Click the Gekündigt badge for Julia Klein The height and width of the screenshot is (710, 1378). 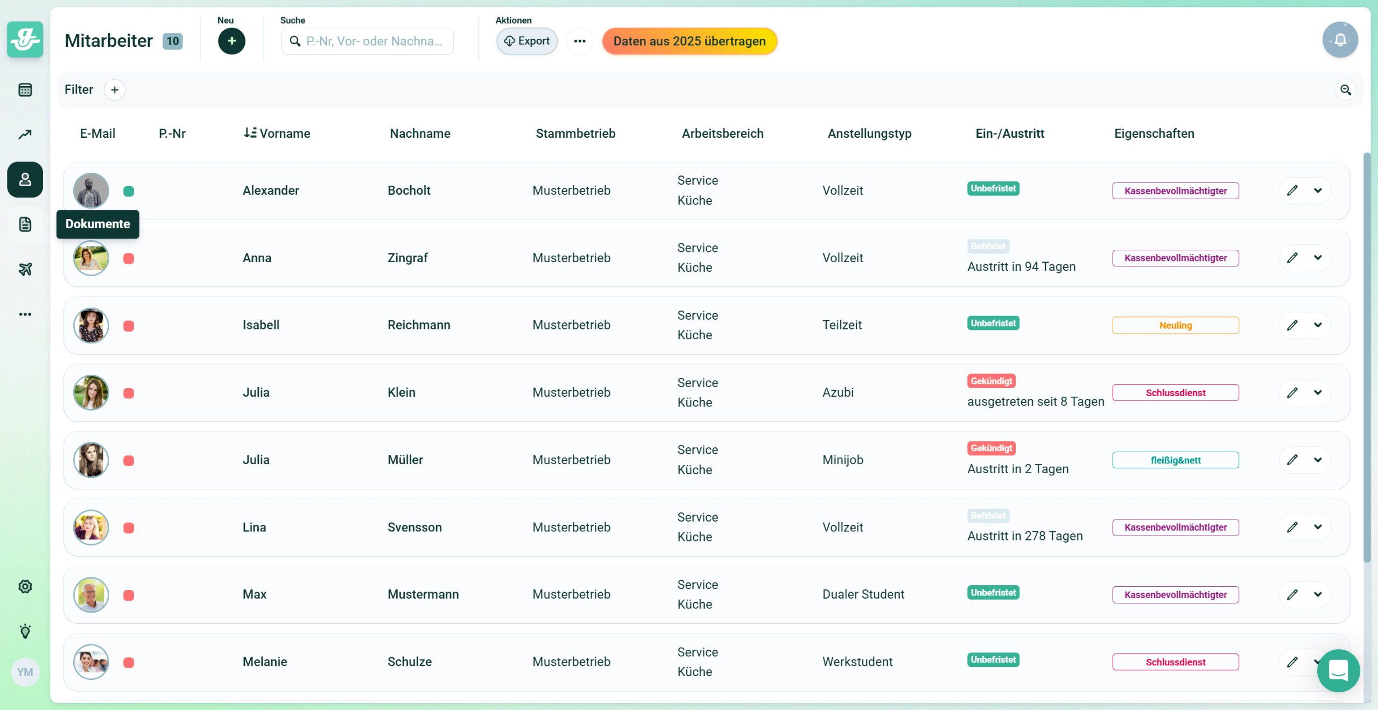(992, 381)
